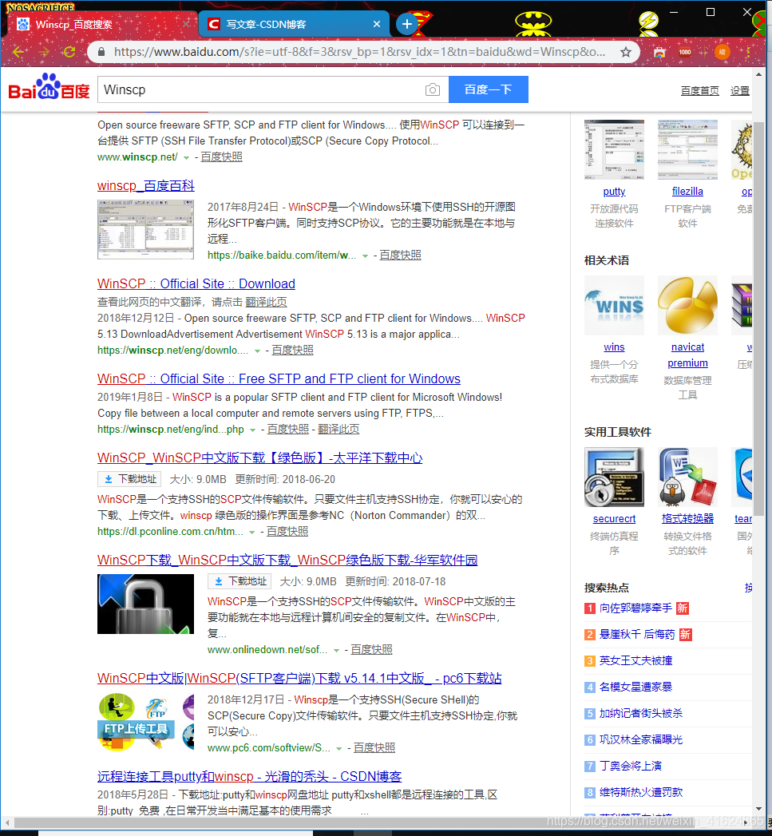Click 下载地址 button for 太平洋 result
Viewport: 772px width, 836px height.
(130, 479)
